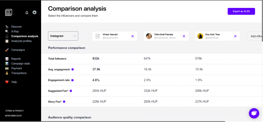Click the horizontal scrollbar at bottom

[x=112, y=121]
